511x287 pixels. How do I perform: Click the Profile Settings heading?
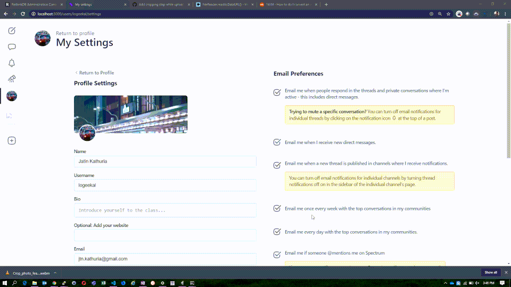pos(95,83)
